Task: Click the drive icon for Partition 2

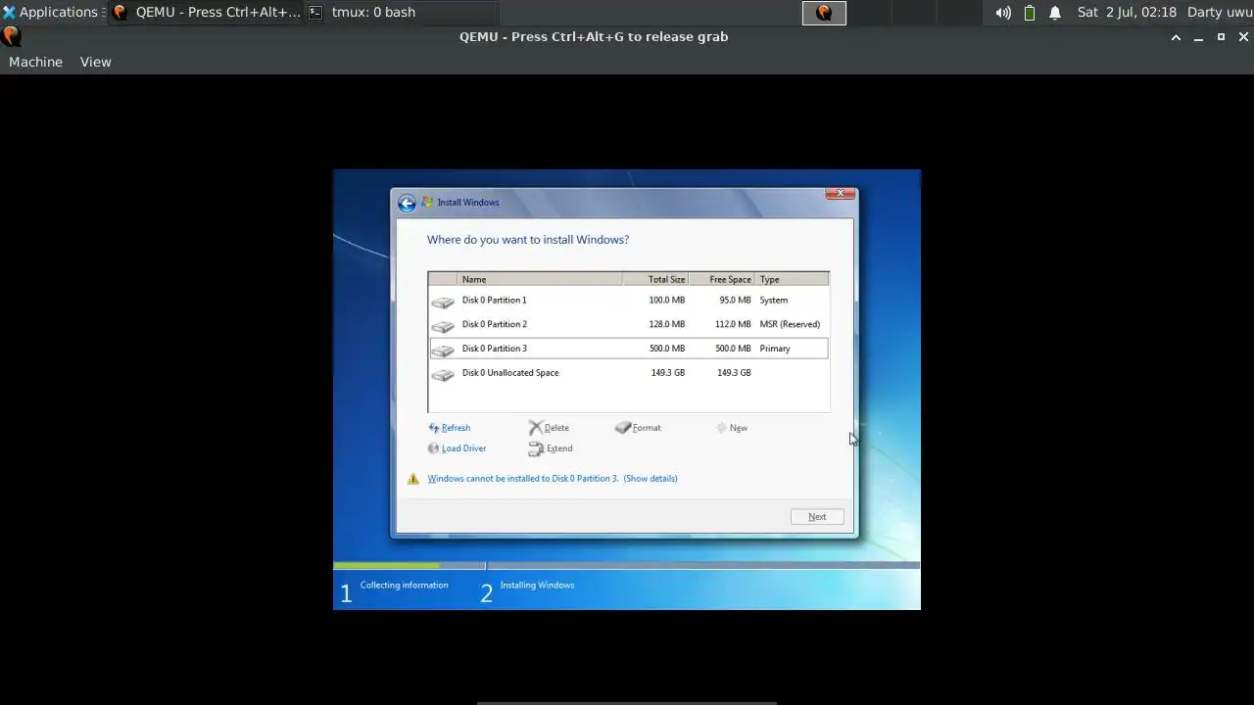Action: (x=443, y=326)
